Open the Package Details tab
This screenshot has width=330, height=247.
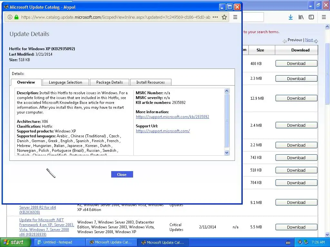click(110, 82)
